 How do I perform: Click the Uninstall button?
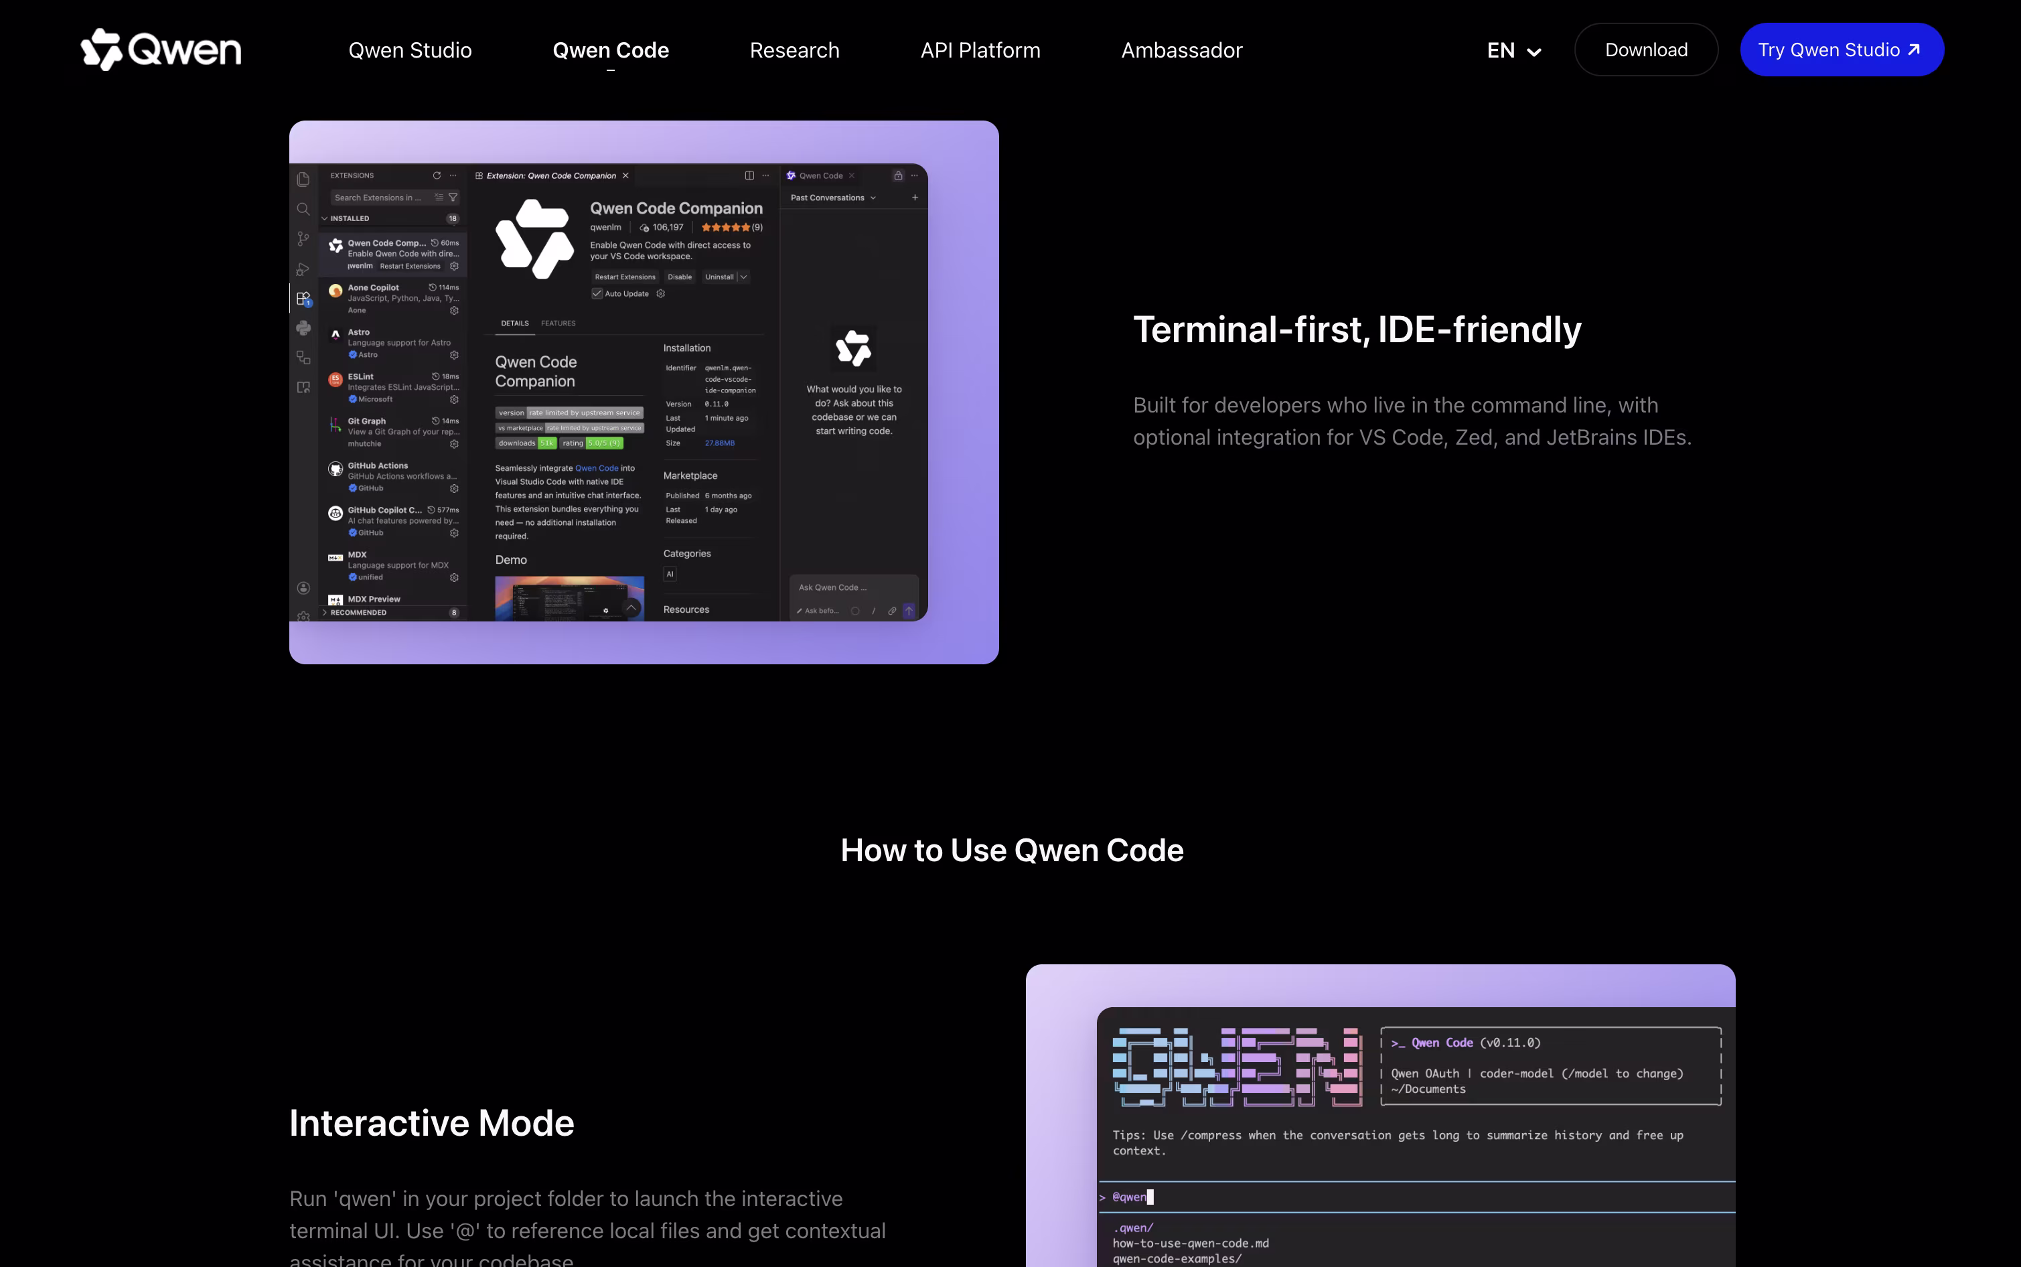(719, 277)
